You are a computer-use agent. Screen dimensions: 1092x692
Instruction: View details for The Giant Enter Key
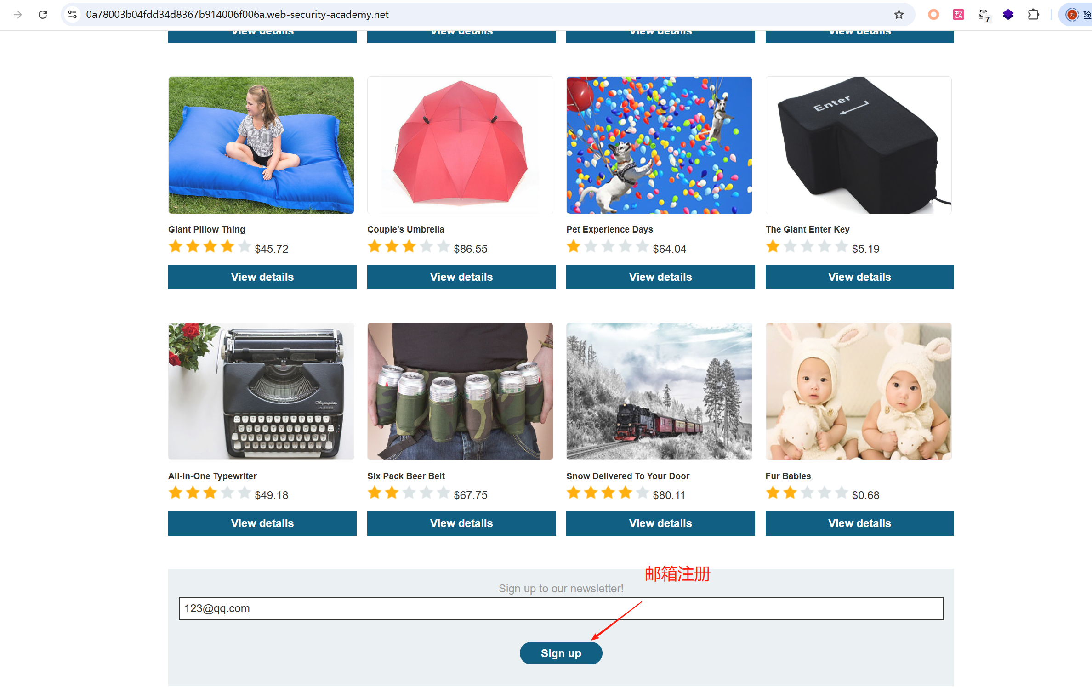click(859, 277)
